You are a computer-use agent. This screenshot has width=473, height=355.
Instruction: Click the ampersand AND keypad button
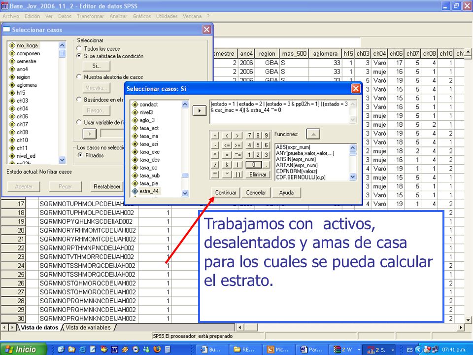226,165
